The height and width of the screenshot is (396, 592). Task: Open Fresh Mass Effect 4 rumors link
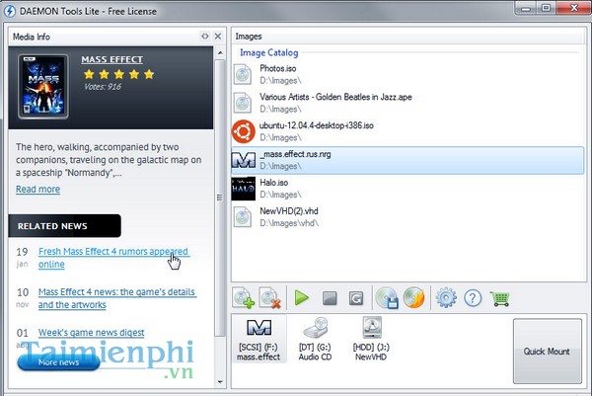click(x=113, y=258)
